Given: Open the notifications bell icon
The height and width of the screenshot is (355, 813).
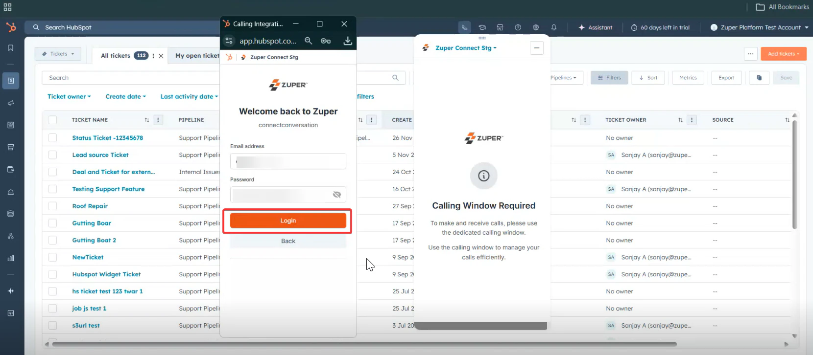Looking at the screenshot, I should click(x=554, y=27).
